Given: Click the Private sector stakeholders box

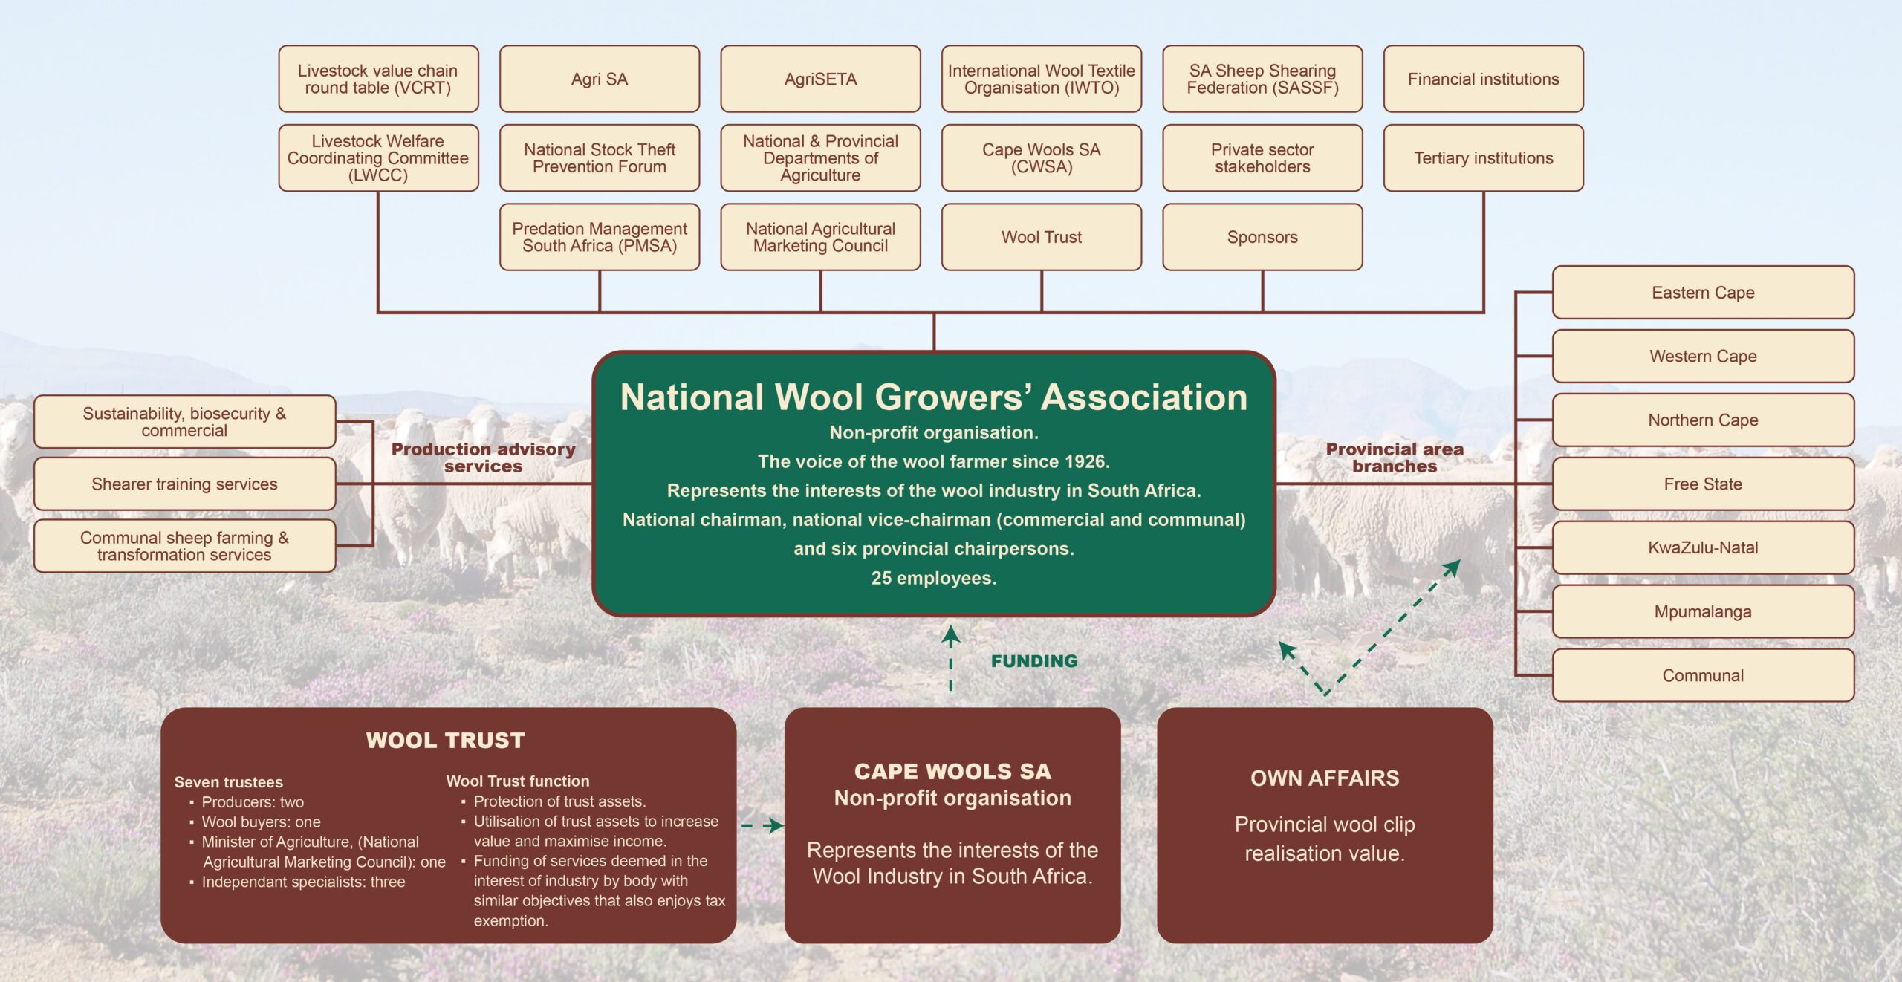Looking at the screenshot, I should (x=1262, y=157).
